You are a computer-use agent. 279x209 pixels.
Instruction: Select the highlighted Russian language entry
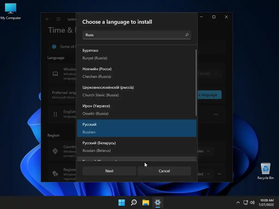coord(137,128)
